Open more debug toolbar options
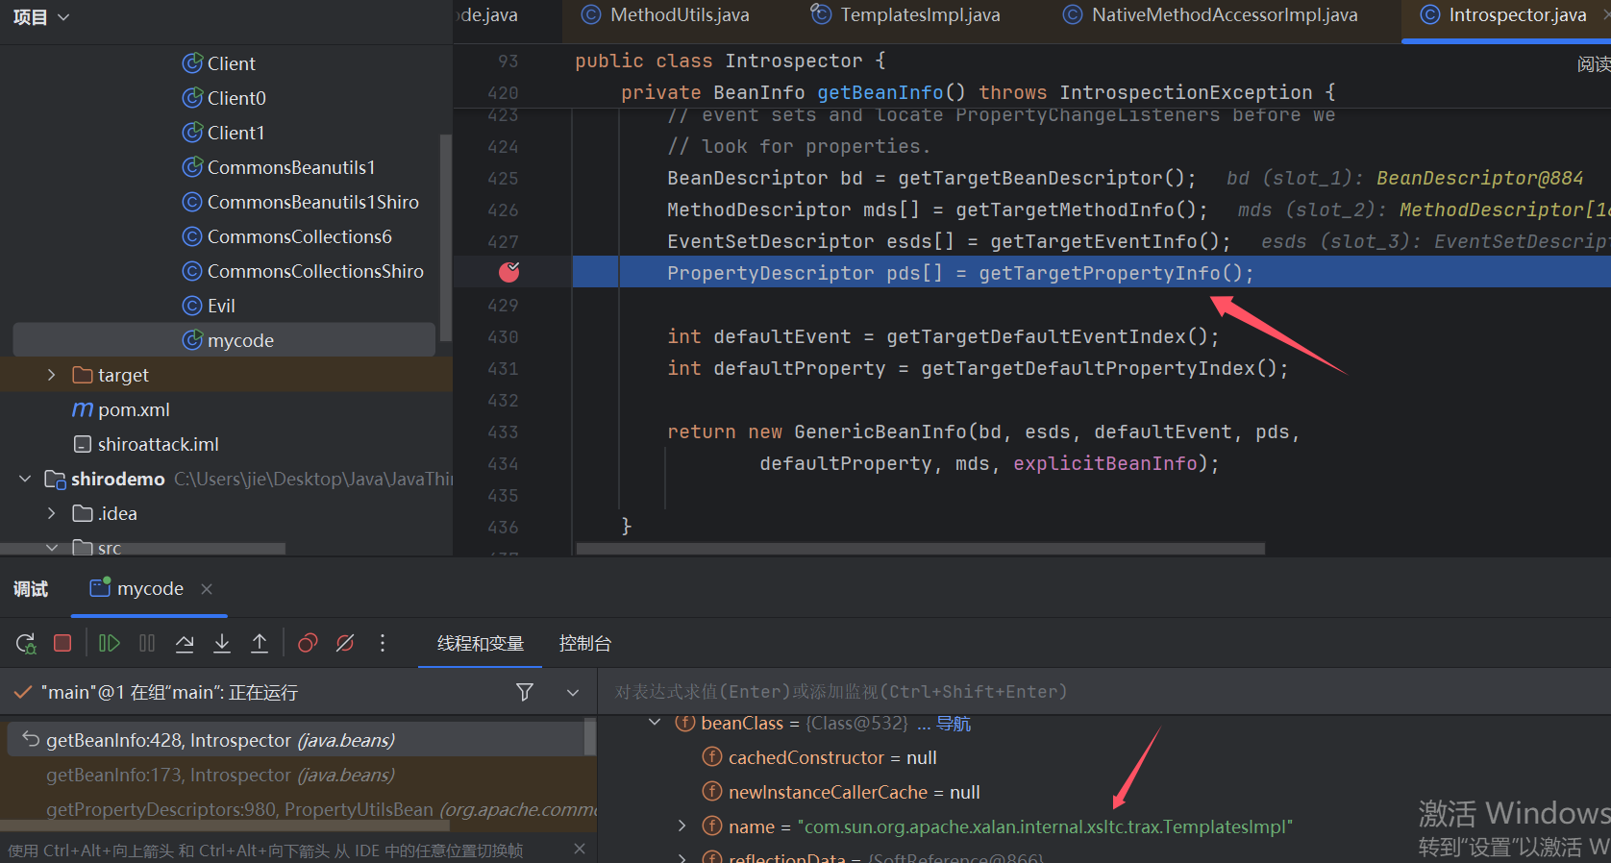1611x863 pixels. point(383,643)
